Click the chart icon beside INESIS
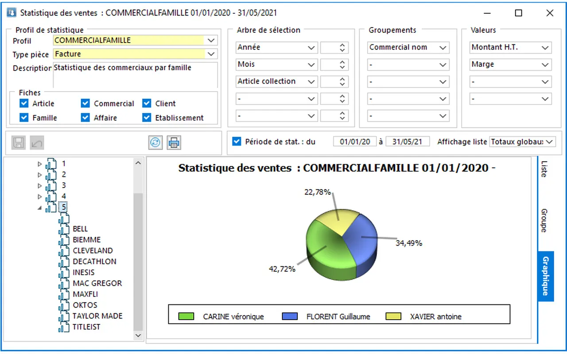Screen dimensions: 567x354 (64, 272)
